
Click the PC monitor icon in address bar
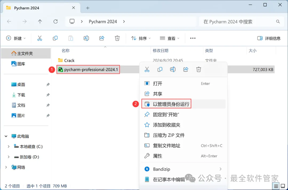pyautogui.click(x=72, y=22)
